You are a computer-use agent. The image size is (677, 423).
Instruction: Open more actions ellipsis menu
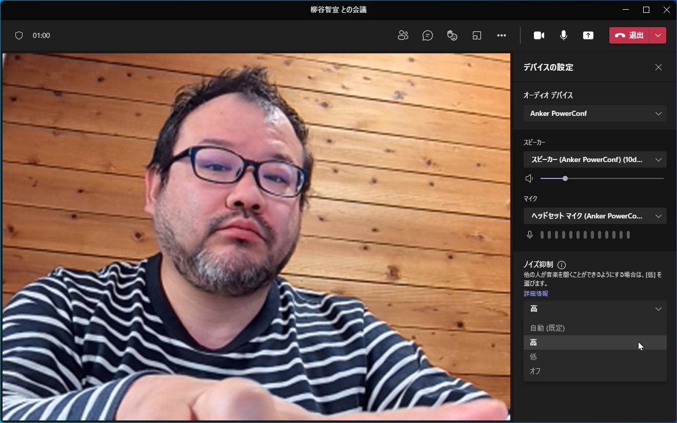coord(502,35)
